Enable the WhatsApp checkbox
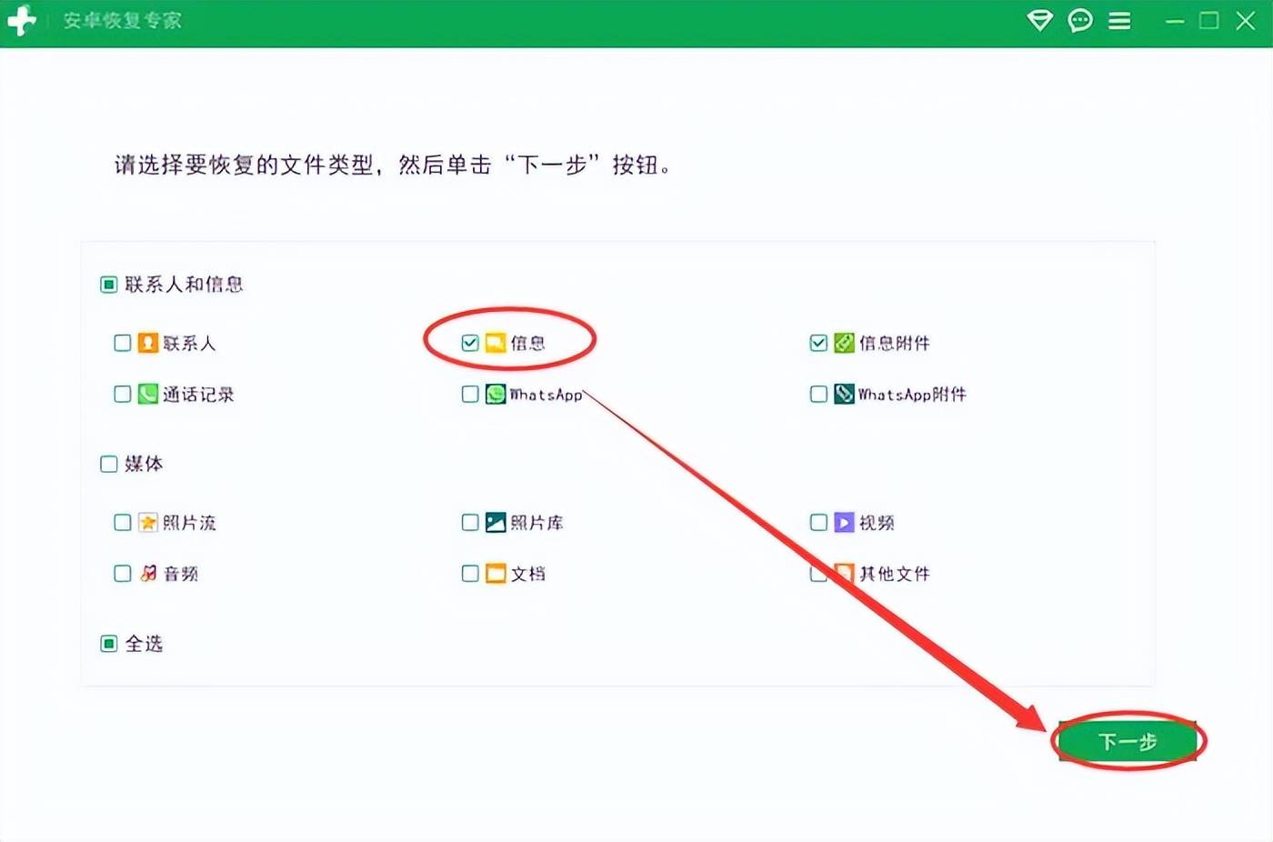Image resolution: width=1273 pixels, height=842 pixels. [x=470, y=394]
